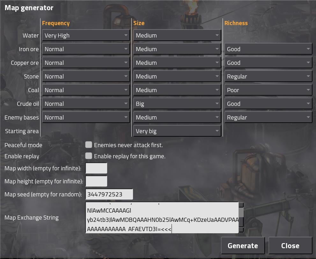
Task: Open the Copper ore size dropdown
Action: [x=177, y=63]
